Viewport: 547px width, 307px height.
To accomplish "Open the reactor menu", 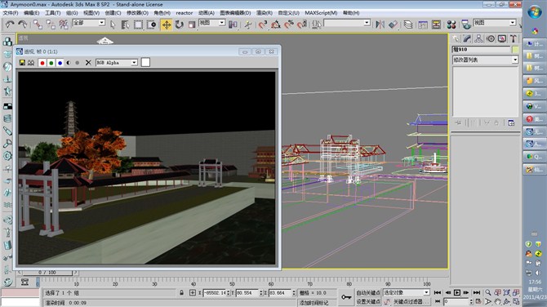I will pyautogui.click(x=185, y=13).
